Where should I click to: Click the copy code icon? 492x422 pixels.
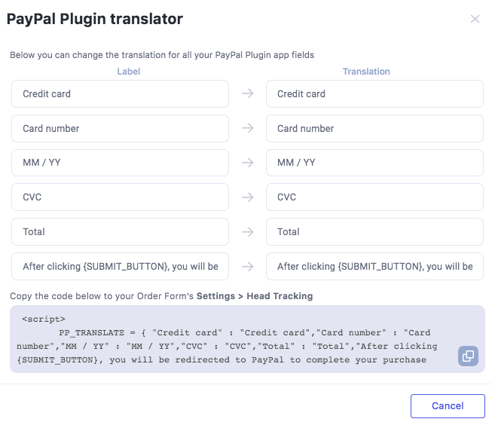pos(468,356)
